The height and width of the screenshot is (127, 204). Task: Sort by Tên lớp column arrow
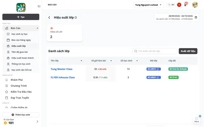(81, 61)
